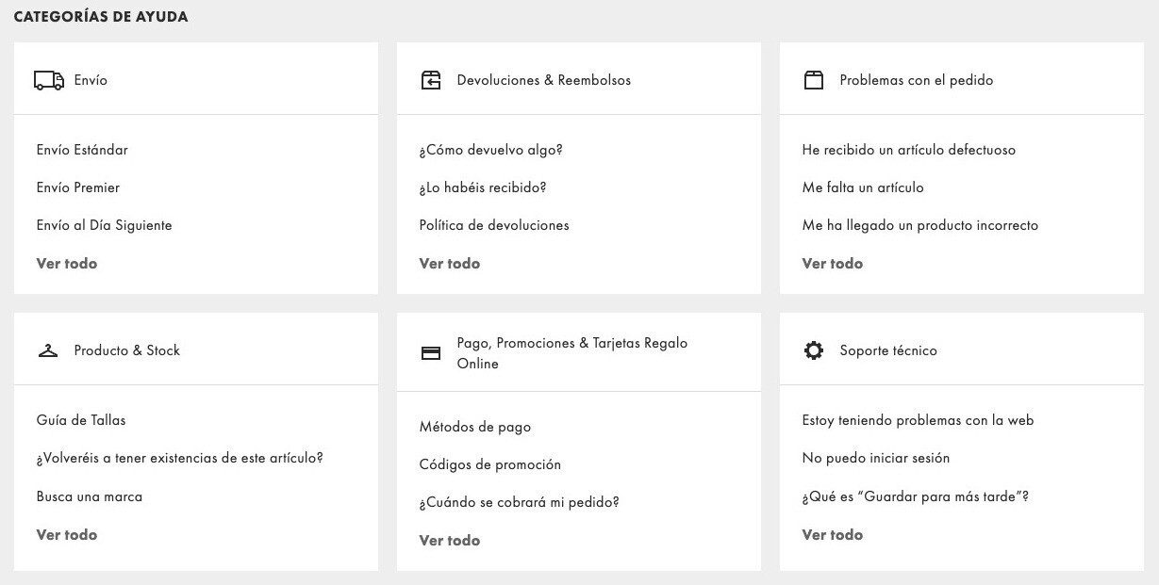The height and width of the screenshot is (585, 1159).
Task: Open Me ha llegado un producto incorrecto
Action: click(920, 225)
